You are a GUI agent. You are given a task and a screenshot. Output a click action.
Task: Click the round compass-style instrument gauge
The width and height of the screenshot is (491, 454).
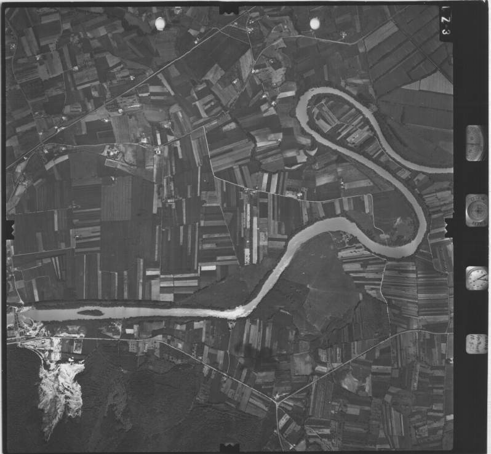pos(476,210)
